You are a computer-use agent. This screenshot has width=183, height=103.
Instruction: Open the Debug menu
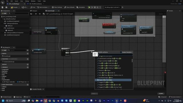coord(27,1)
